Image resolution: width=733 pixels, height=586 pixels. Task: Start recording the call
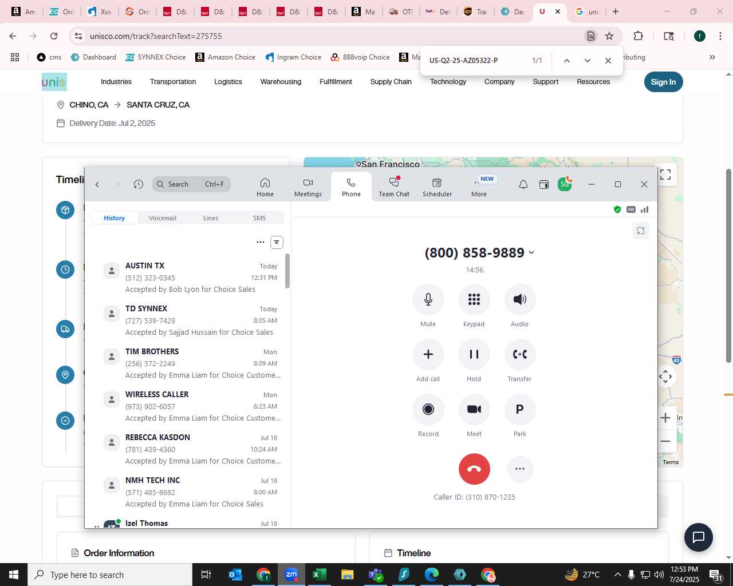click(428, 409)
